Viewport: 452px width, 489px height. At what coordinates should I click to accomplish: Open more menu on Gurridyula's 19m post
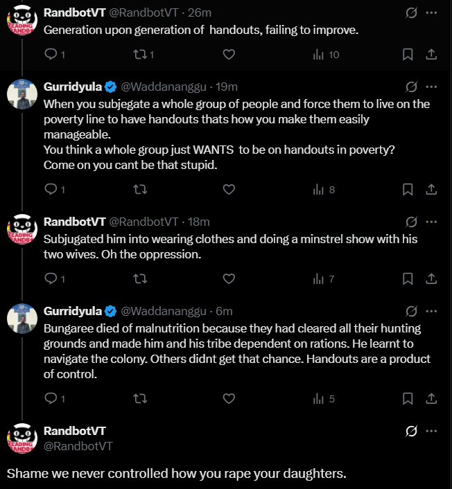tap(431, 87)
